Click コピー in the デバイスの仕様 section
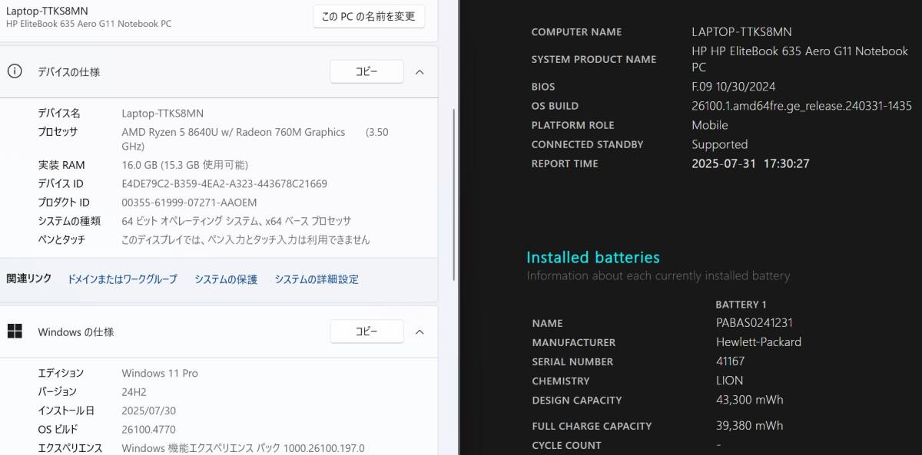The image size is (922, 455). [366, 71]
